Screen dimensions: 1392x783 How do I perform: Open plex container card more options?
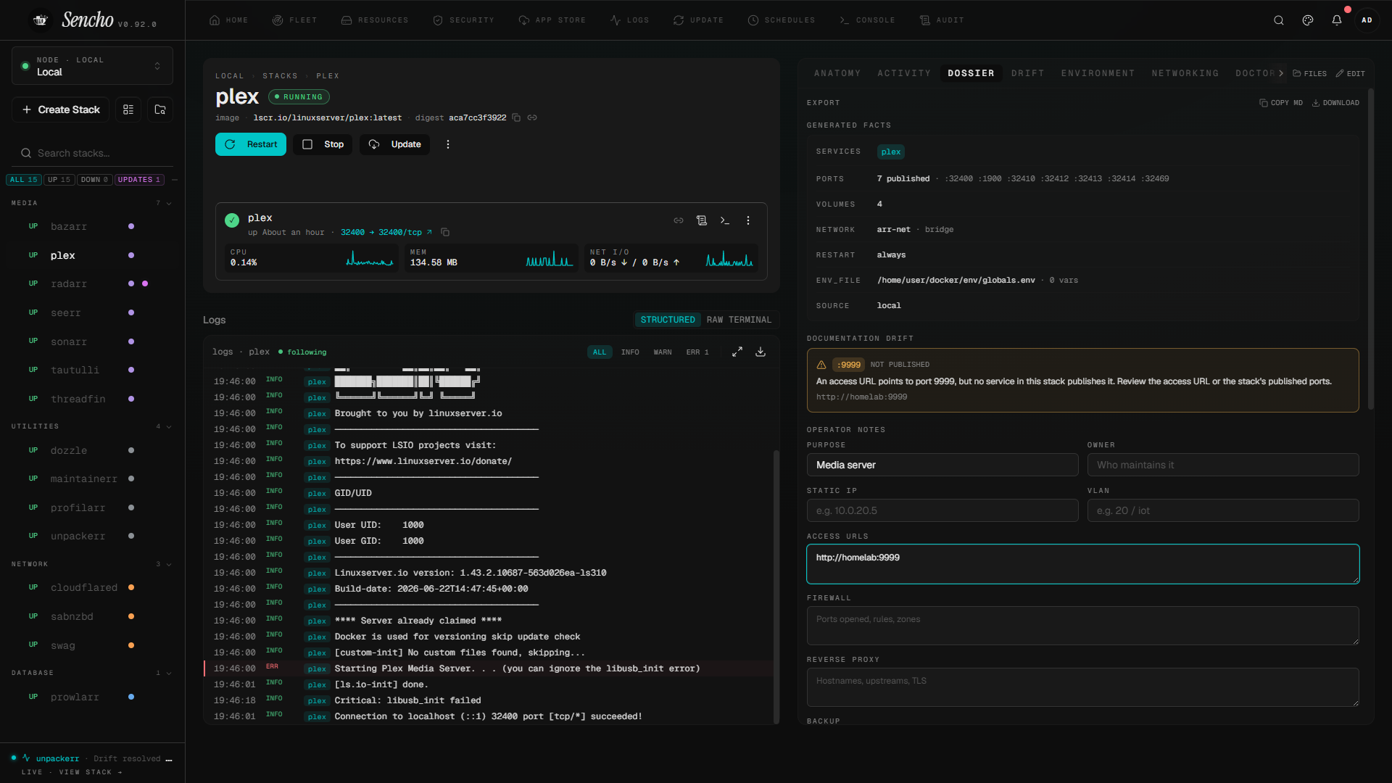[x=748, y=220]
